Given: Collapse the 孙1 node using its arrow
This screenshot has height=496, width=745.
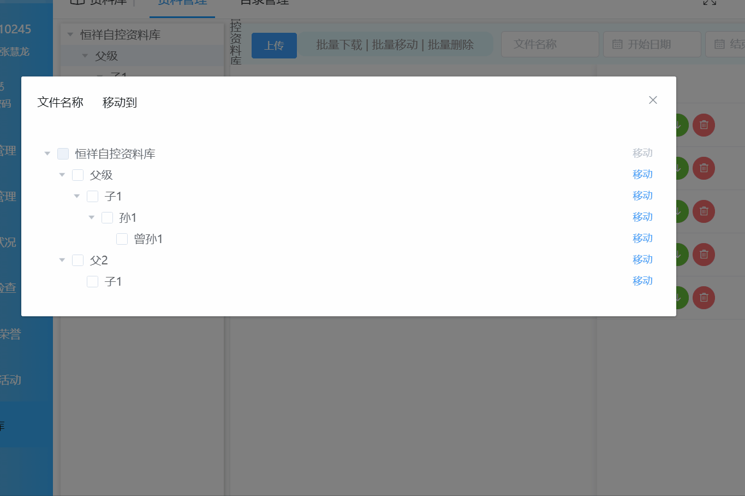Looking at the screenshot, I should (x=91, y=217).
